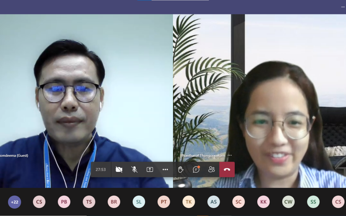This screenshot has height=216, width=346.
Task: Open more options beside Nanthanat Thongoopakarn name
Action: point(230,156)
